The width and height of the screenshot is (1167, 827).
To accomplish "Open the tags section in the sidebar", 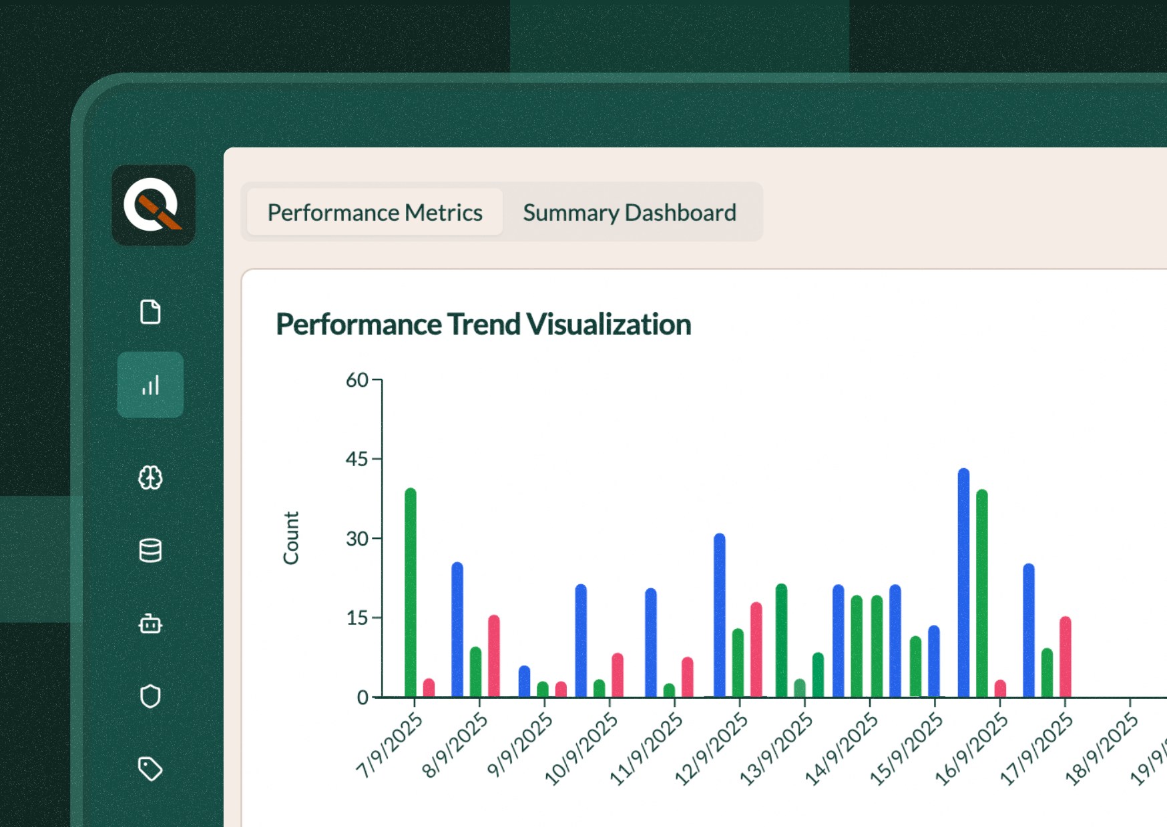I will pyautogui.click(x=150, y=768).
